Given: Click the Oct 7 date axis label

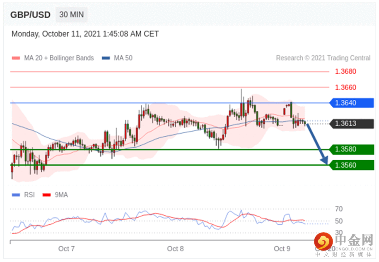Looking at the screenshot, I should pos(66,249).
